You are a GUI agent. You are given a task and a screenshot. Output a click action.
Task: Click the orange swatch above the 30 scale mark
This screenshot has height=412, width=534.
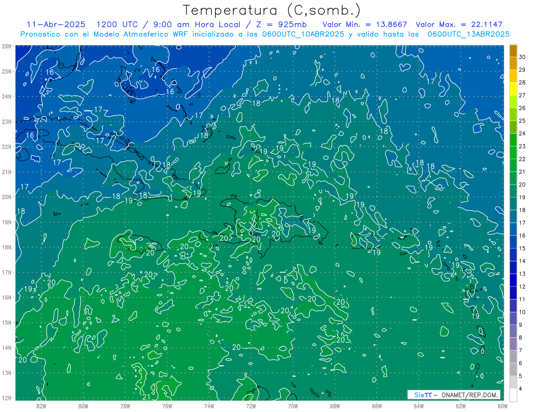pos(513,50)
